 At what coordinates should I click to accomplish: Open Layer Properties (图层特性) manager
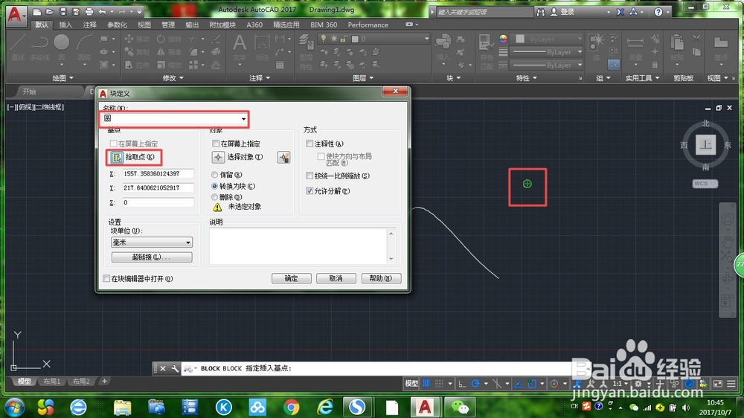pyautogui.click(x=306, y=51)
